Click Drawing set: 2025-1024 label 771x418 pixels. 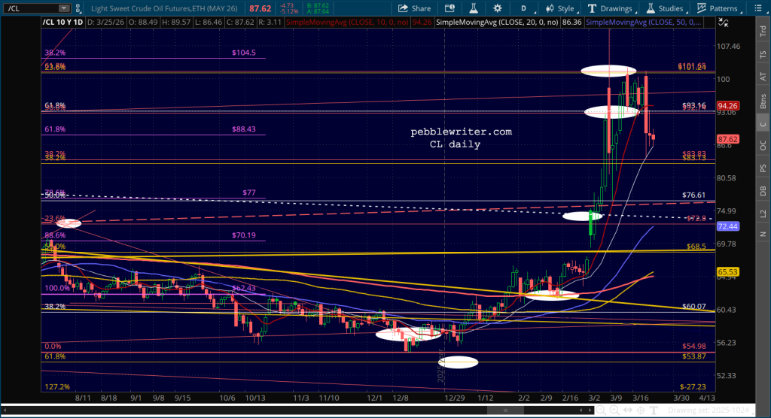(709, 410)
